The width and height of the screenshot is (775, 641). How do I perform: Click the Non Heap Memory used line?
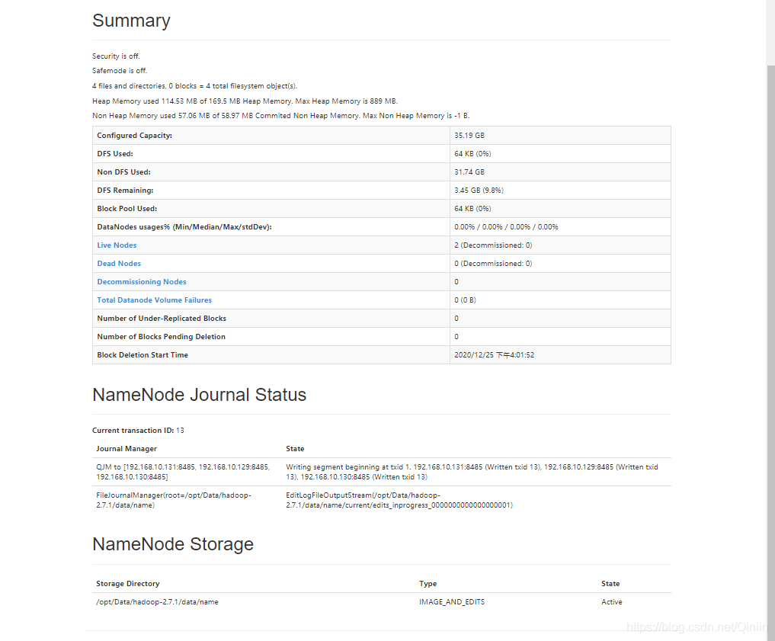tap(280, 116)
